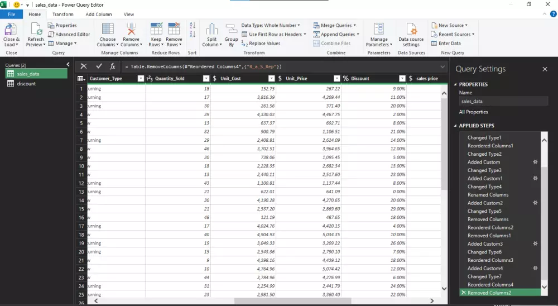Open the Unit_Cost column filter dropdown
The height and width of the screenshot is (306, 558).
(x=271, y=79)
